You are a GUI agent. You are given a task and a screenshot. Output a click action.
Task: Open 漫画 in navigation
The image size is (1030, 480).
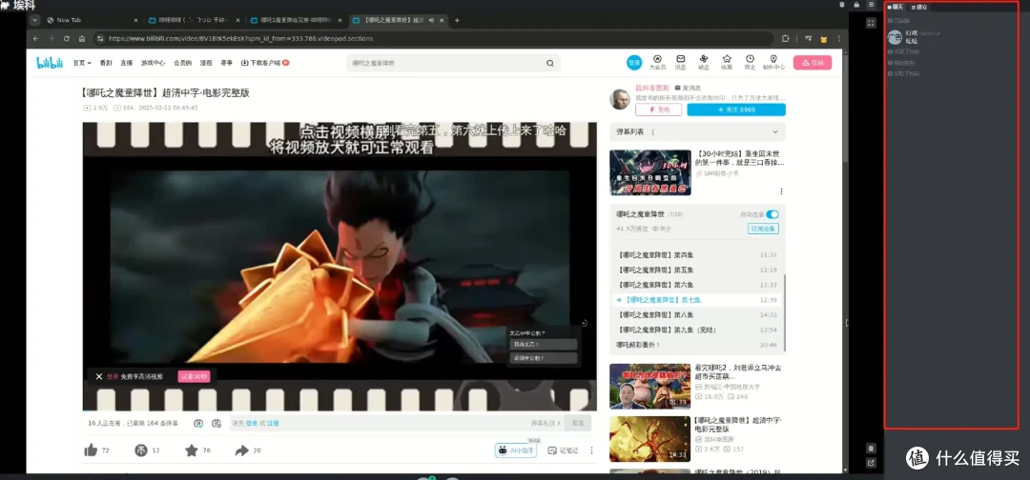(206, 63)
